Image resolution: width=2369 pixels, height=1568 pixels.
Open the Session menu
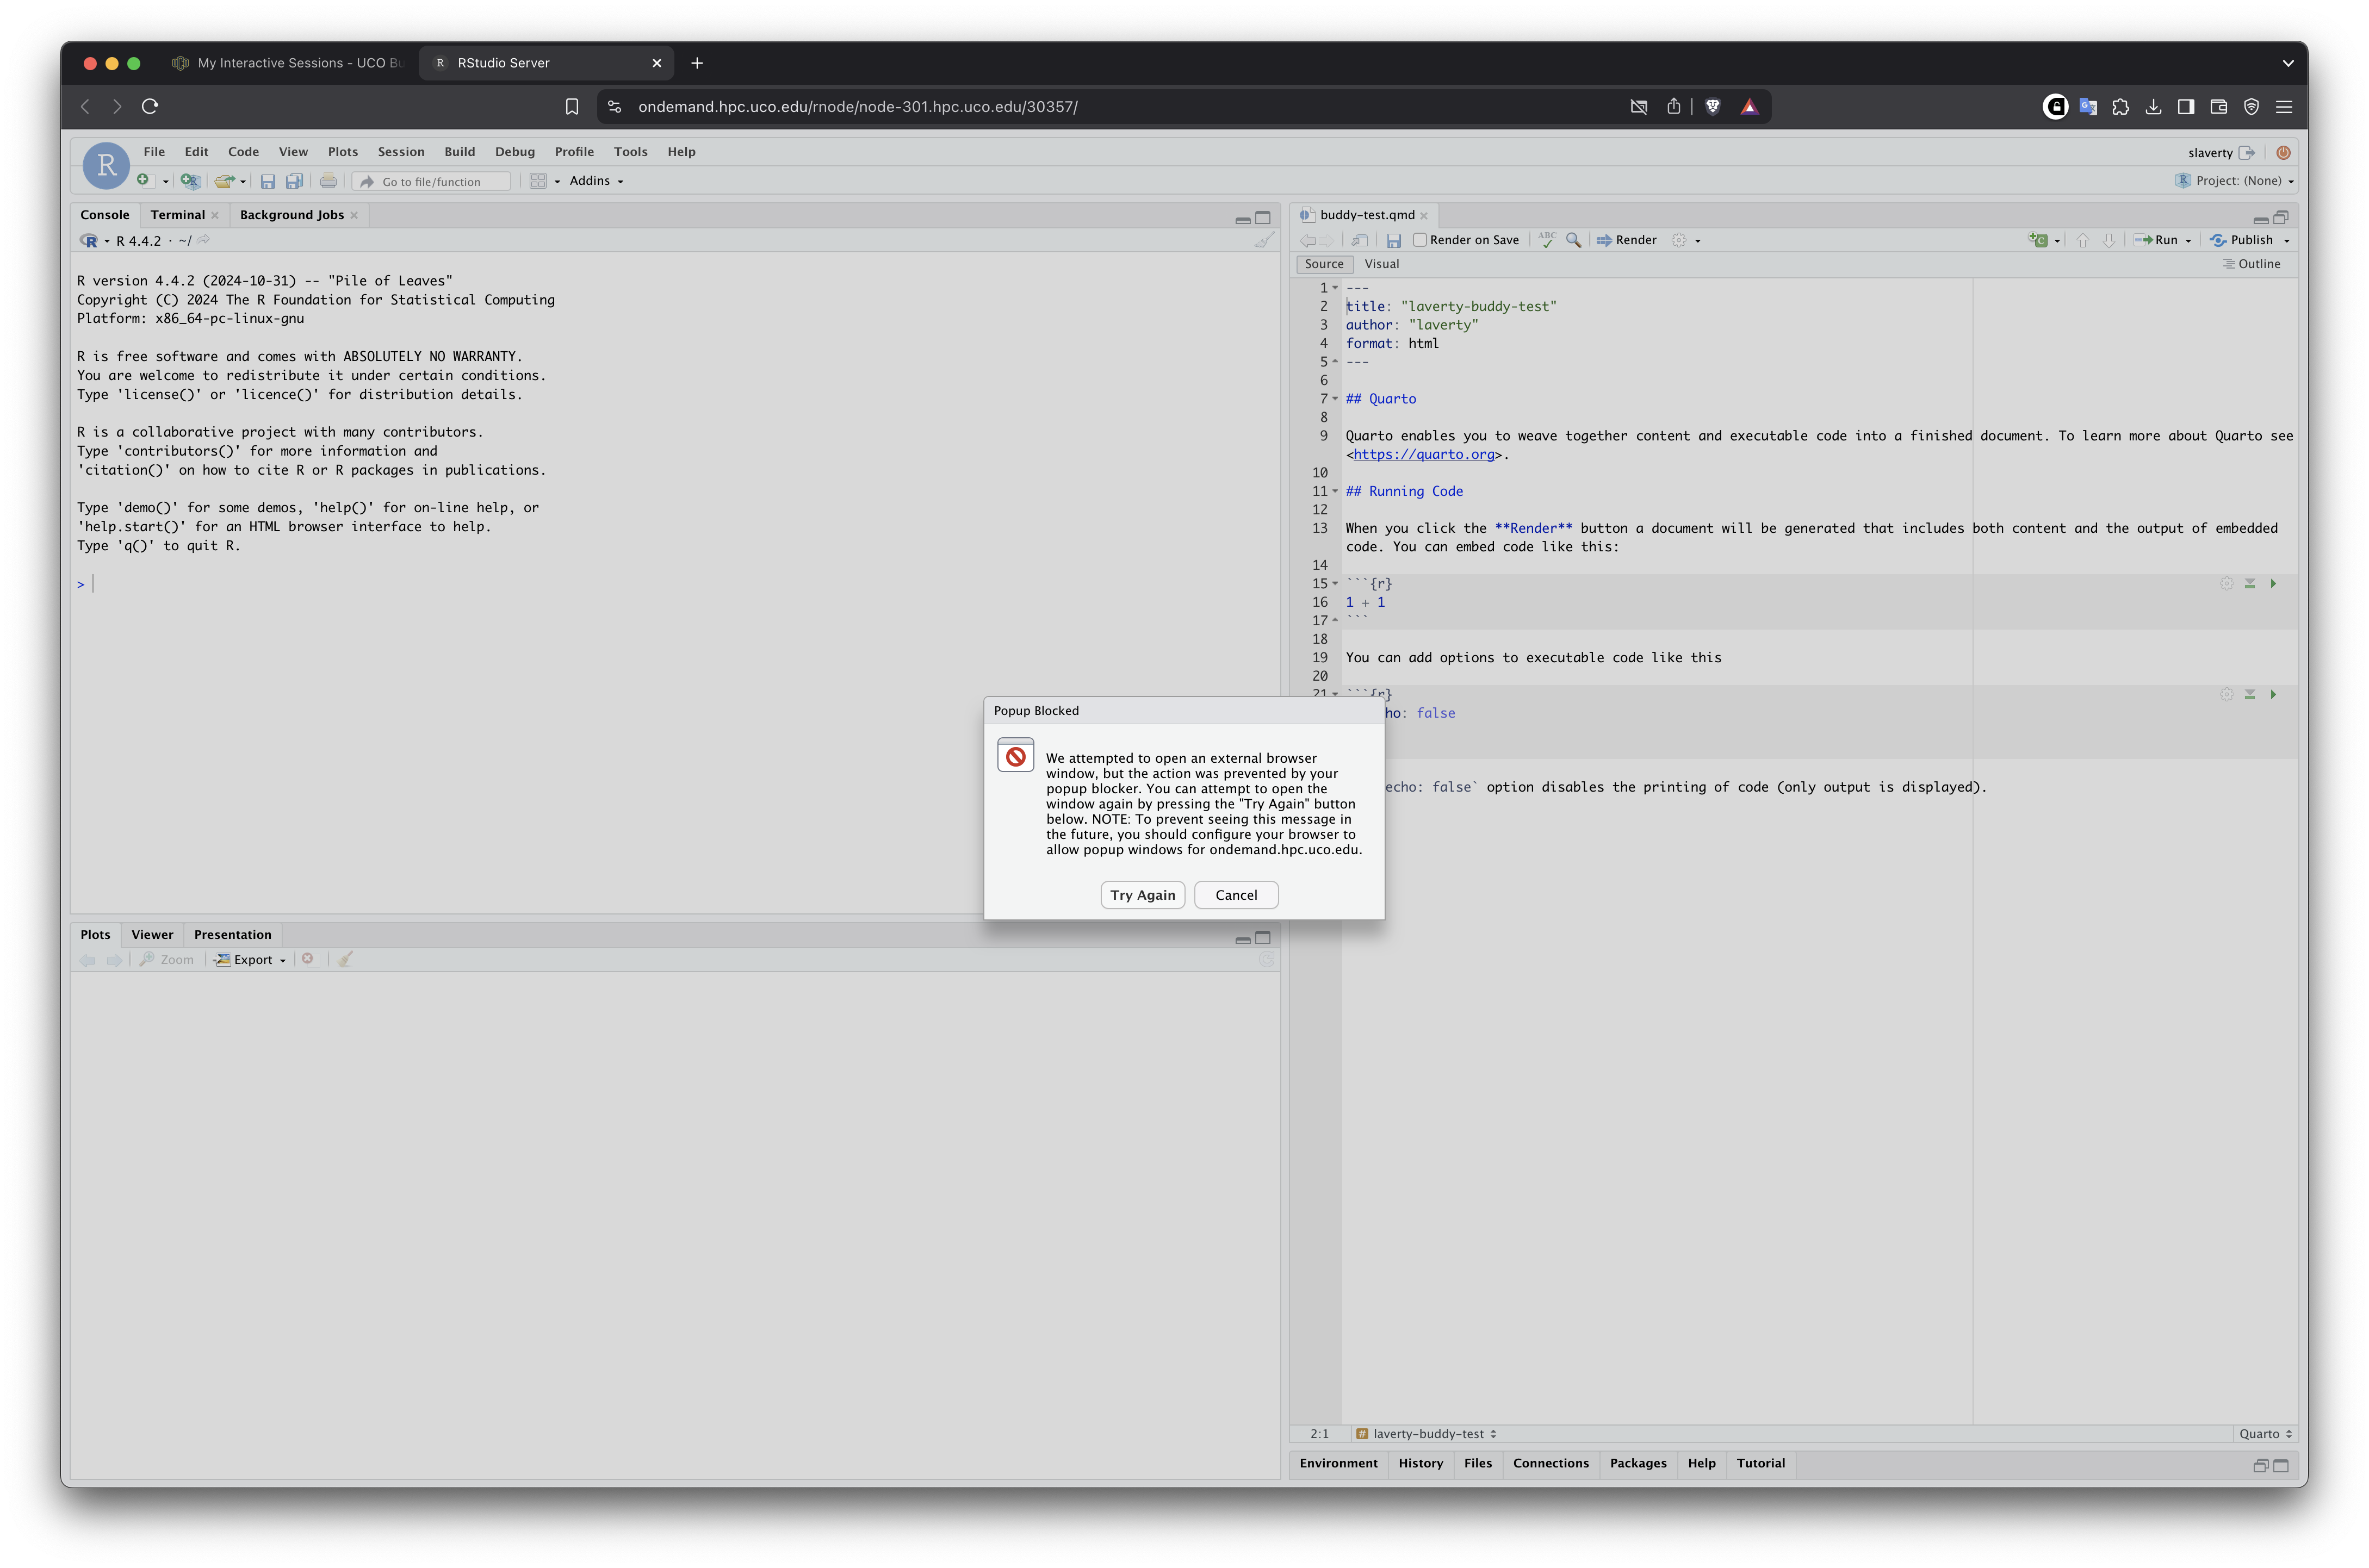click(401, 152)
